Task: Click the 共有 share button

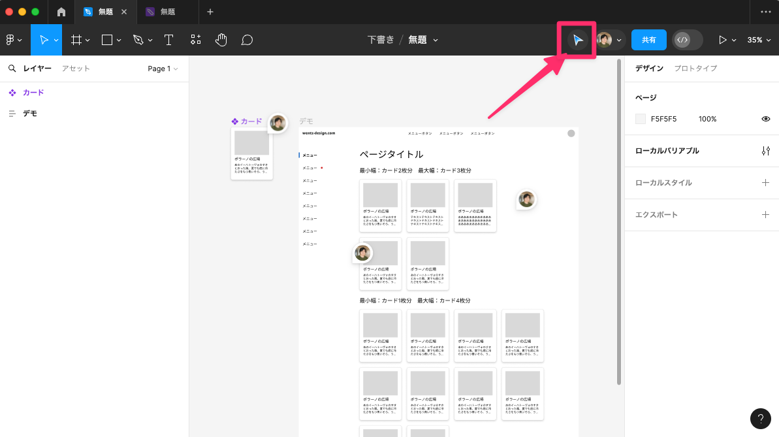Action: coord(648,40)
